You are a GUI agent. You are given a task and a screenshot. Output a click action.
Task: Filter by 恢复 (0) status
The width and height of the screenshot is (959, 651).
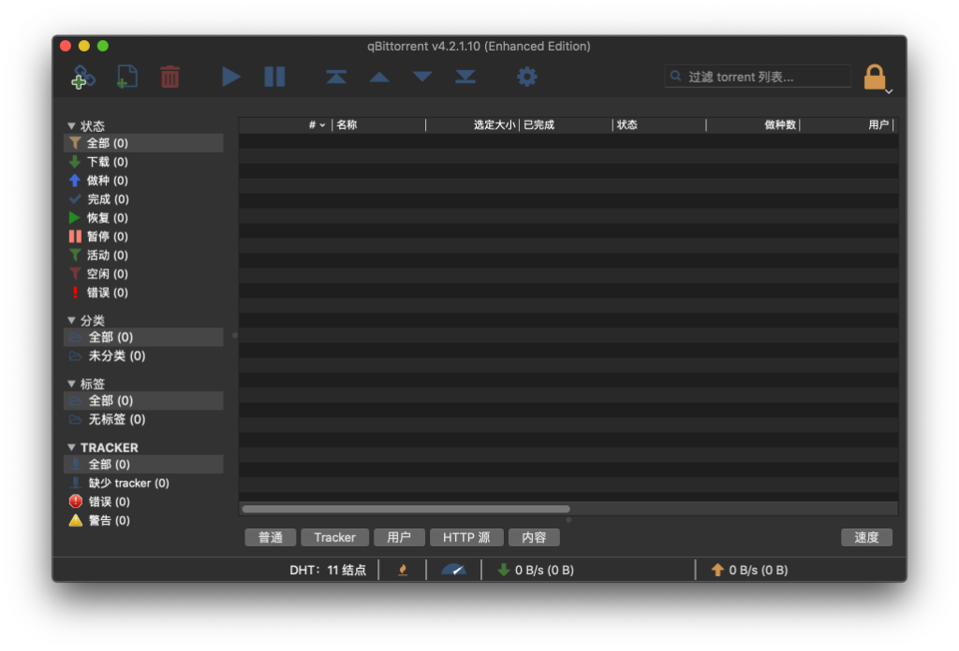click(143, 217)
